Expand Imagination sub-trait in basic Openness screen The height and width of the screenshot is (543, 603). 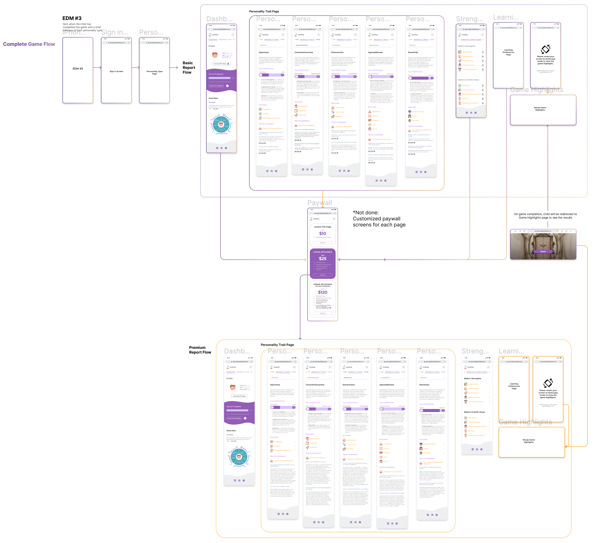tap(284, 109)
